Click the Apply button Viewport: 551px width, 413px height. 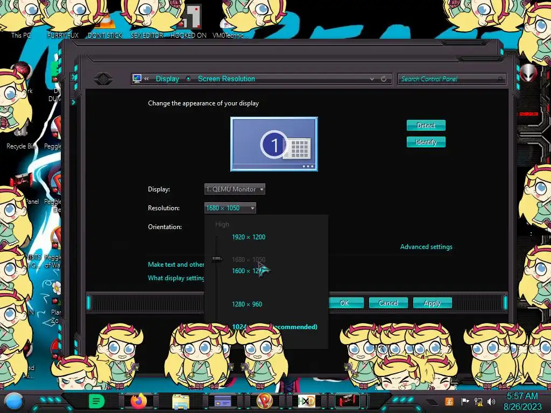(x=432, y=303)
